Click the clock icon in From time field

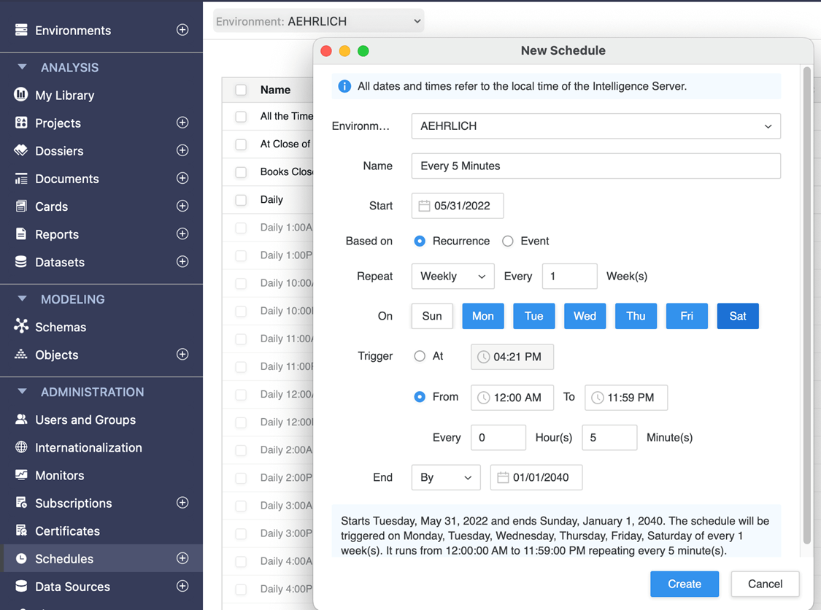pos(483,398)
